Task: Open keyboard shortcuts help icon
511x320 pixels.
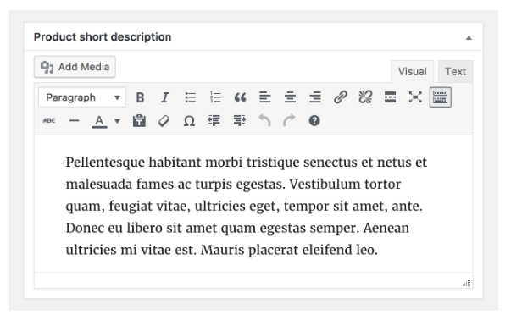Action: click(x=314, y=121)
